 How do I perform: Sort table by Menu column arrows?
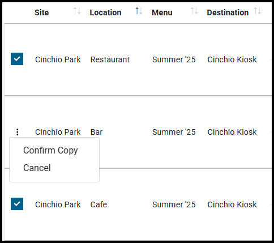coord(194,11)
